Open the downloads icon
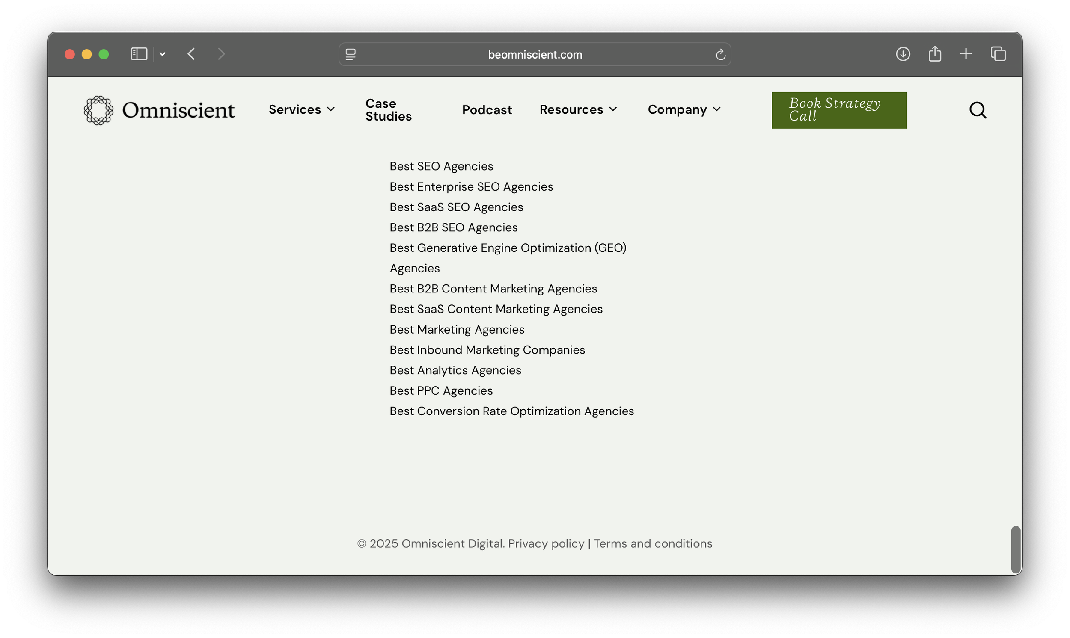1070x638 pixels. pyautogui.click(x=903, y=54)
